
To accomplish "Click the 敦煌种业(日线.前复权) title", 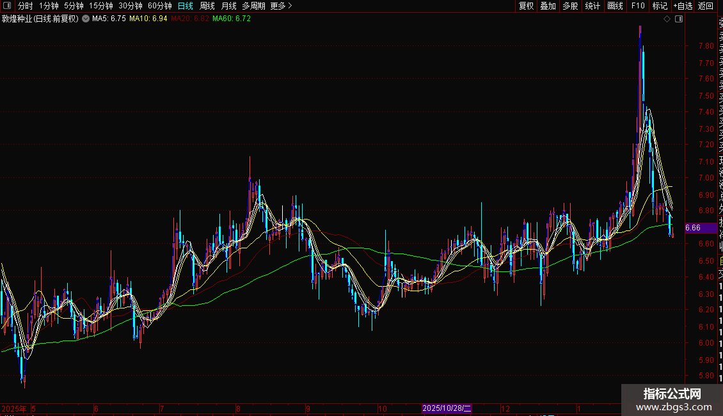I will 40,19.
